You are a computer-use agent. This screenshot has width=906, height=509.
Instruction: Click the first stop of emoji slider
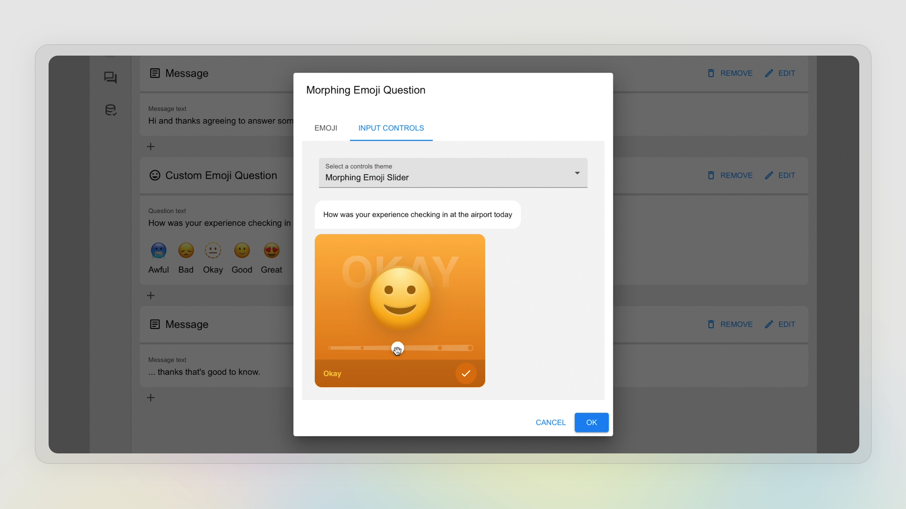[330, 348]
